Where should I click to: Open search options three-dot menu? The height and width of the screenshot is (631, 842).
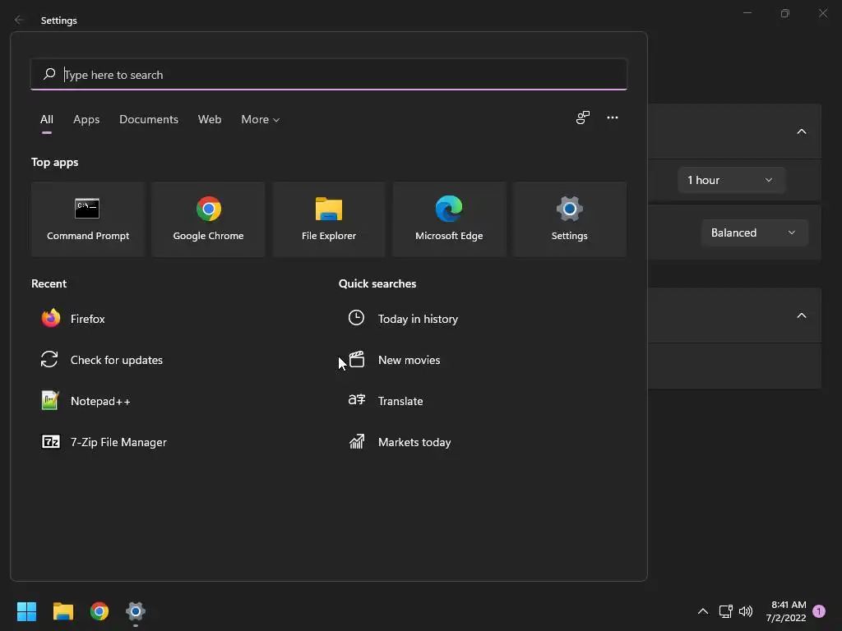click(x=612, y=117)
